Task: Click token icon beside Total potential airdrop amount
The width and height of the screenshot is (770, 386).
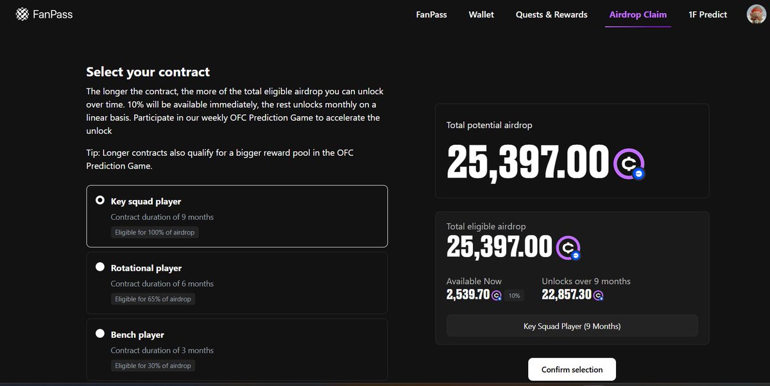Action: pyautogui.click(x=629, y=164)
